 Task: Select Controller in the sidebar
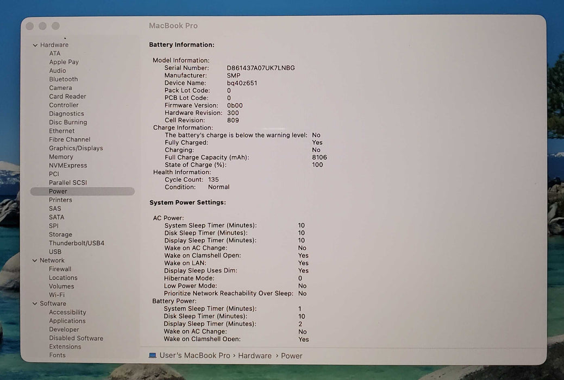point(64,105)
